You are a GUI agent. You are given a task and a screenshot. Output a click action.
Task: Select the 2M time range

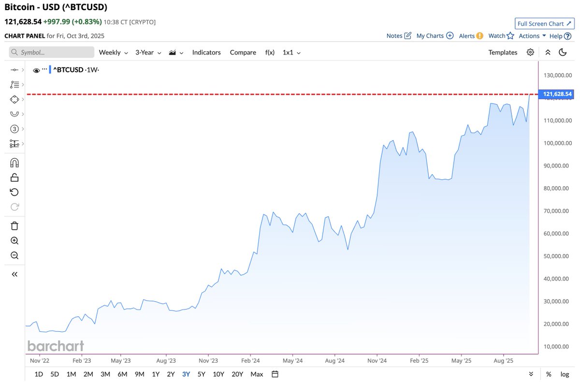88,374
